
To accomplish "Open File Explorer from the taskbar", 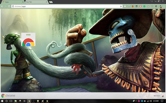I will click(x=16, y=101).
